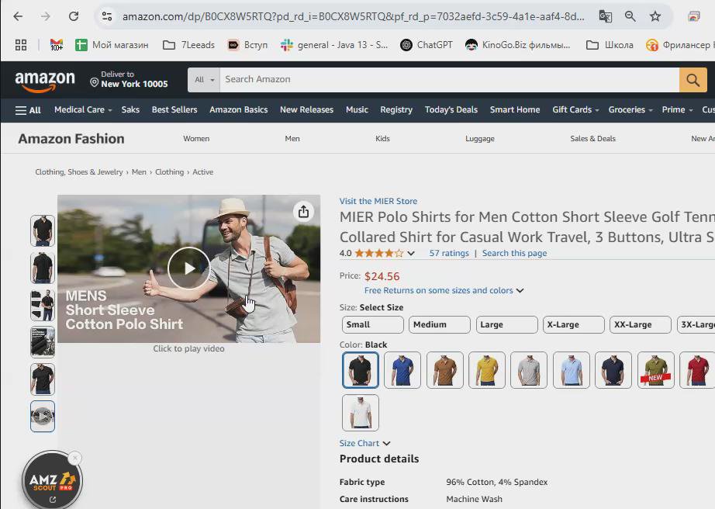Expand the Prime menu
Image resolution: width=715 pixels, height=509 pixels.
[x=677, y=110]
